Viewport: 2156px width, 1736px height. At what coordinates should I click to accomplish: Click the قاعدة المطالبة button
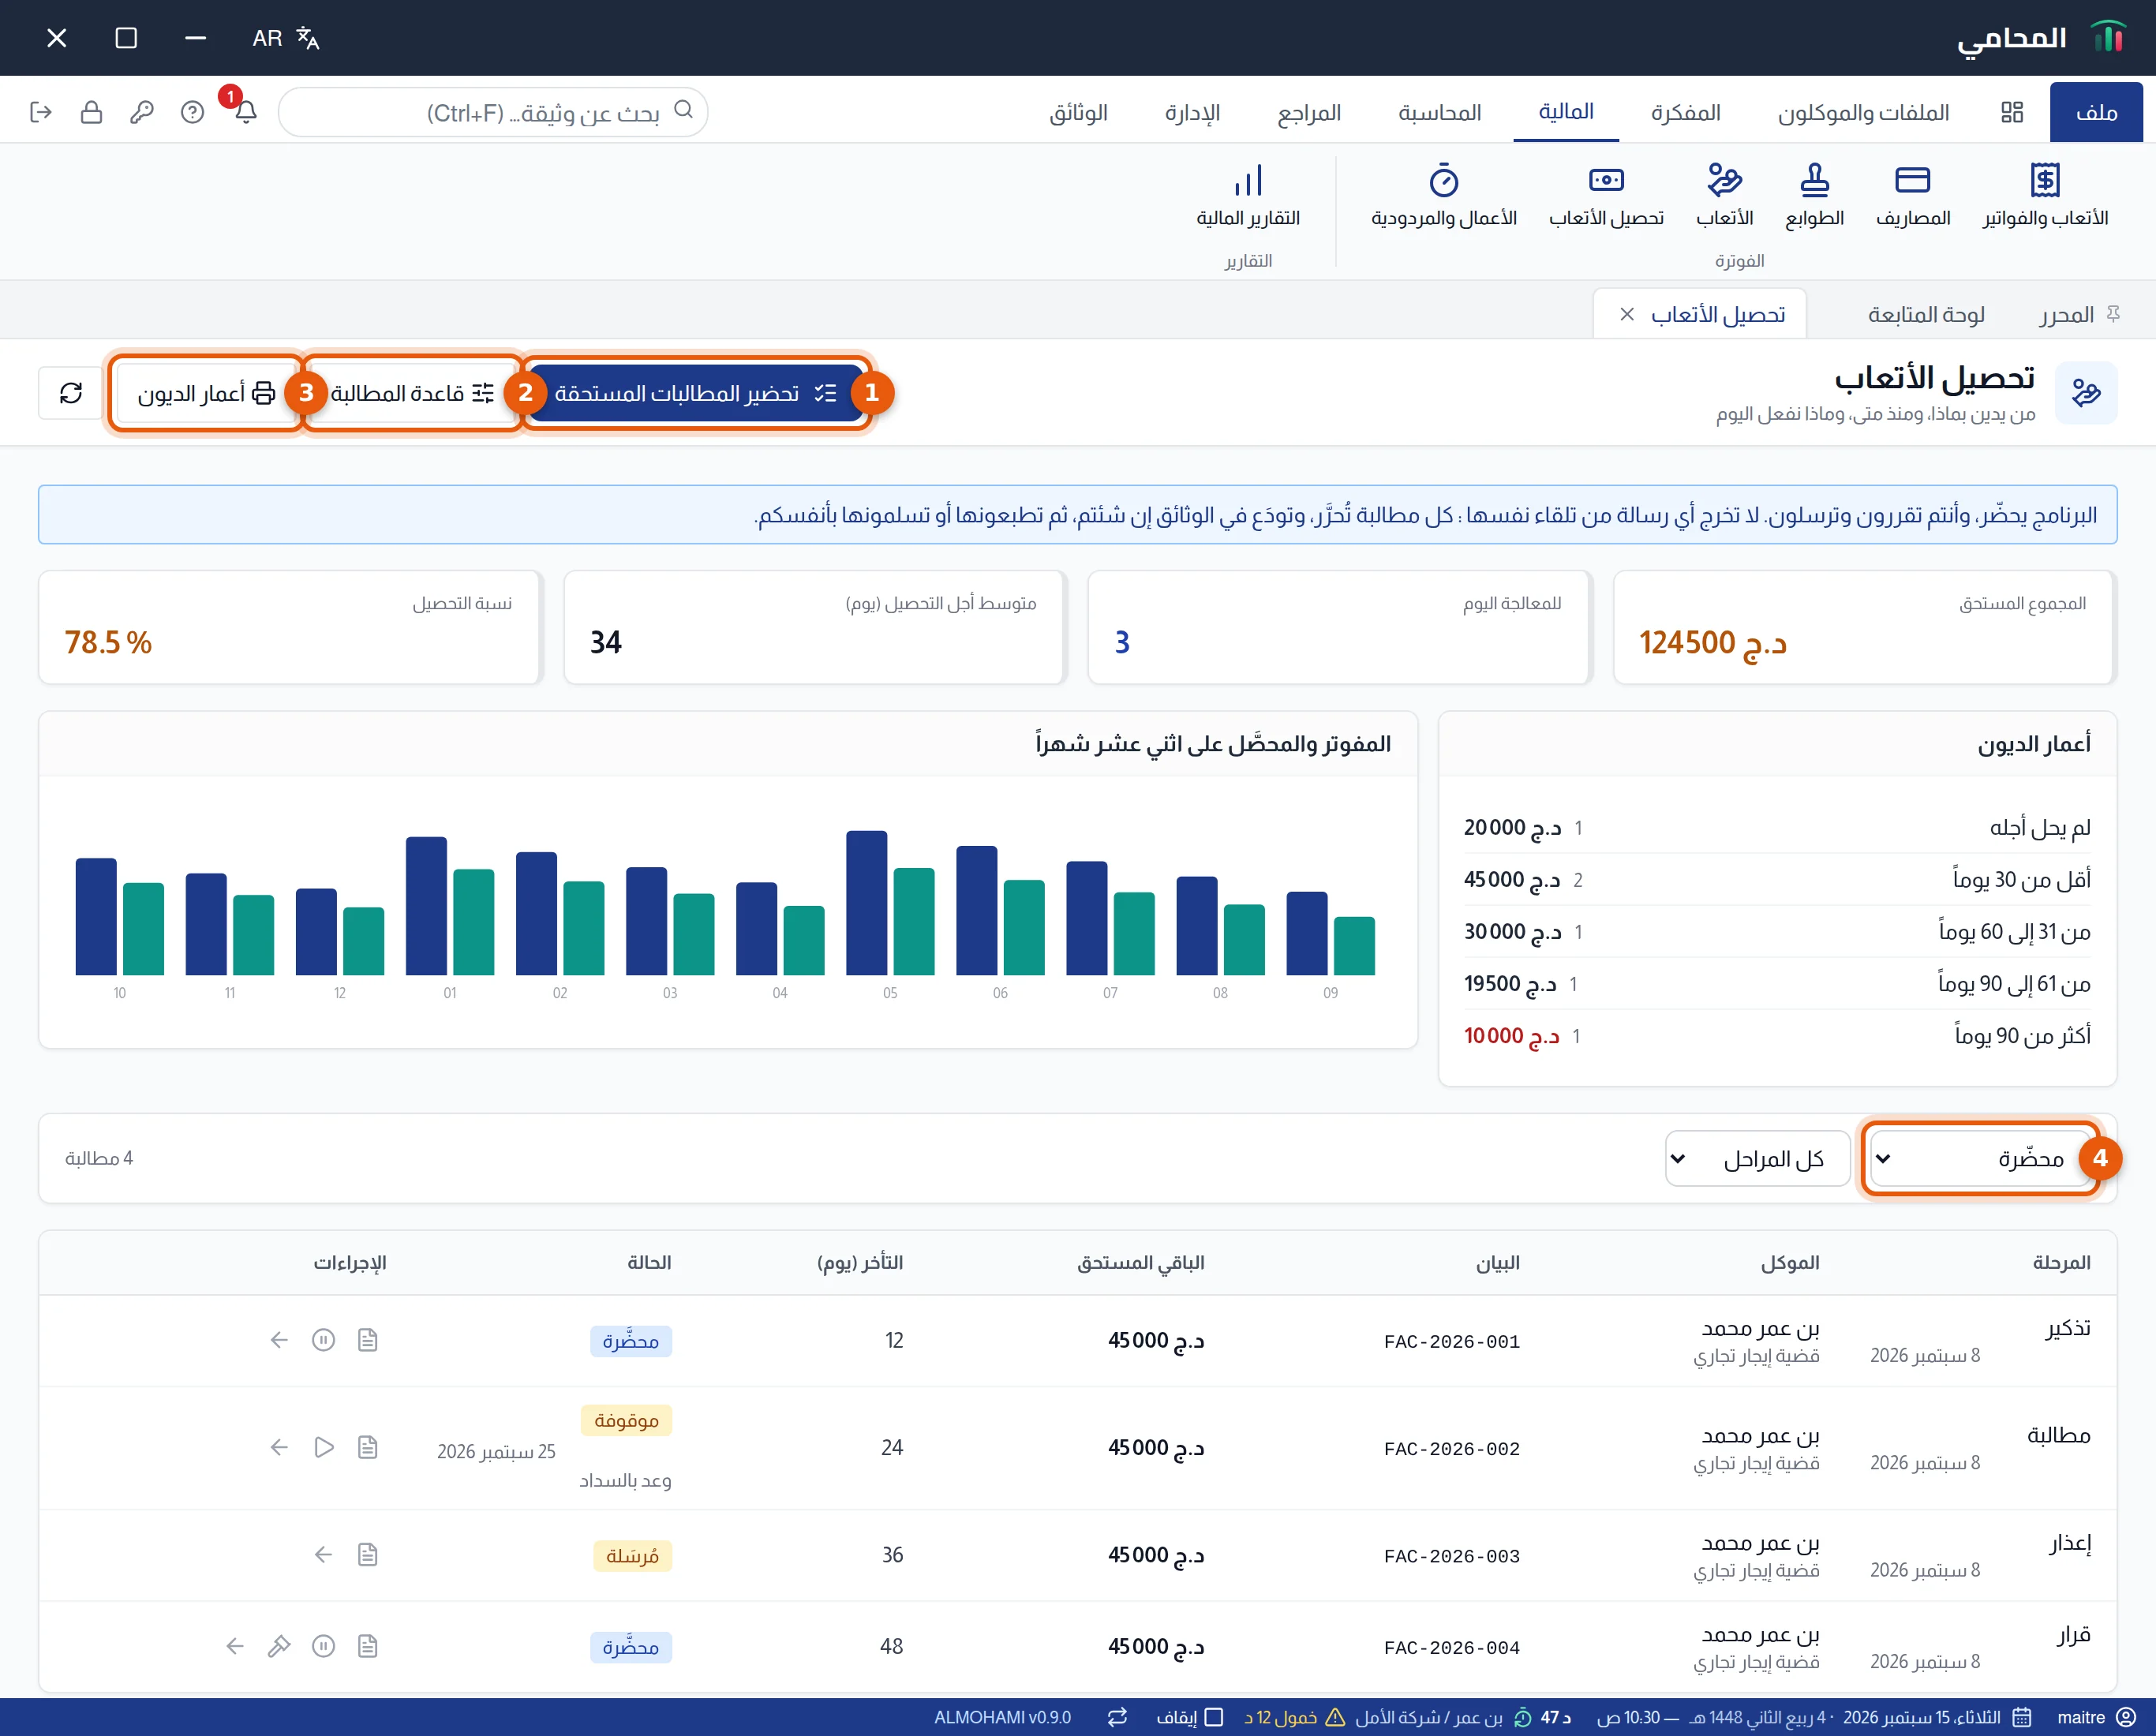click(x=412, y=393)
